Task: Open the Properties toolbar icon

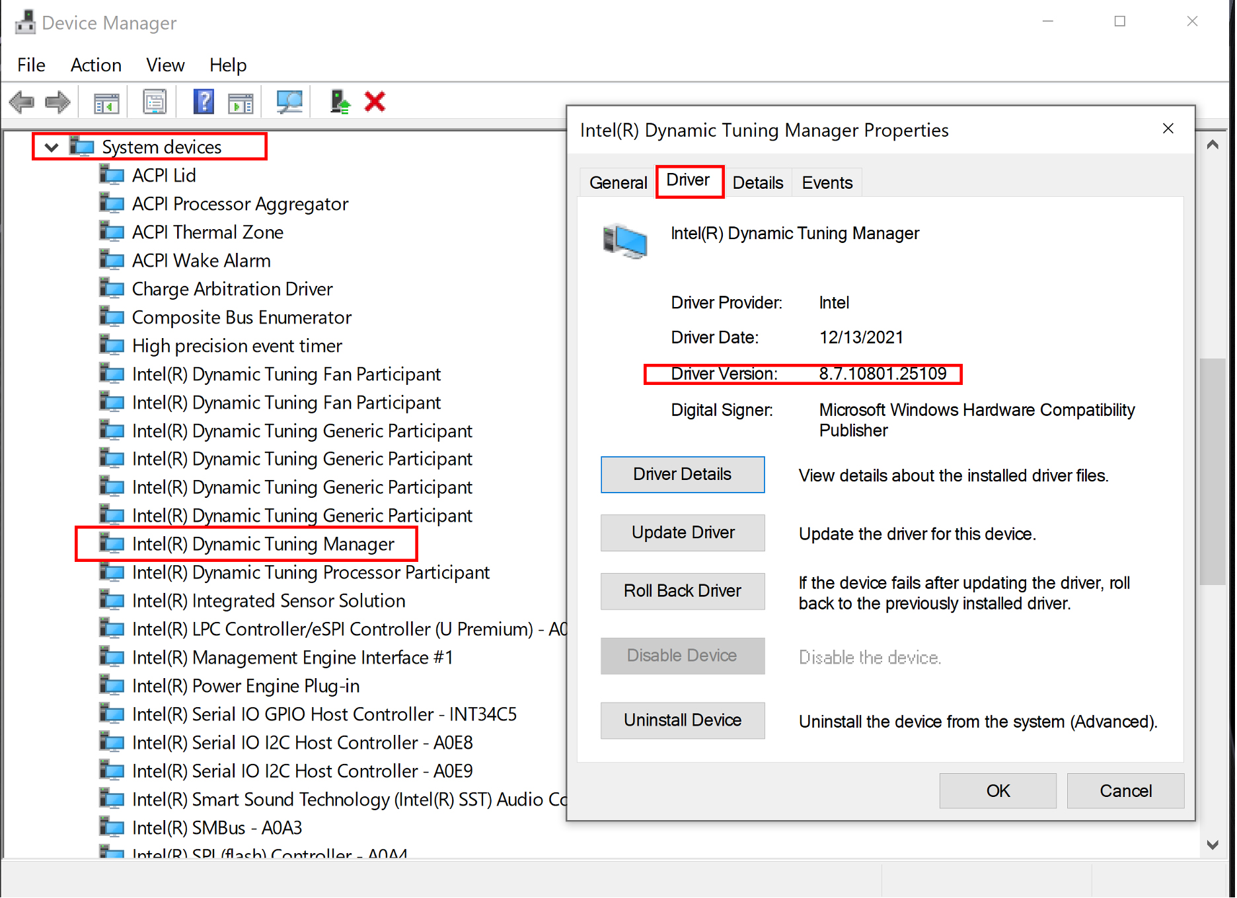Action: (155, 102)
